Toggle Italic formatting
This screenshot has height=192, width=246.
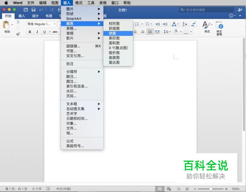37,32
